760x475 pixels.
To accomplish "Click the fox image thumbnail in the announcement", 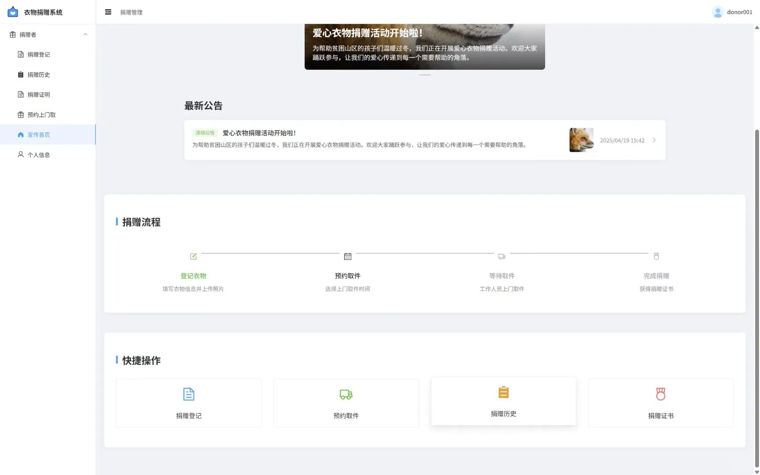I will click(581, 140).
